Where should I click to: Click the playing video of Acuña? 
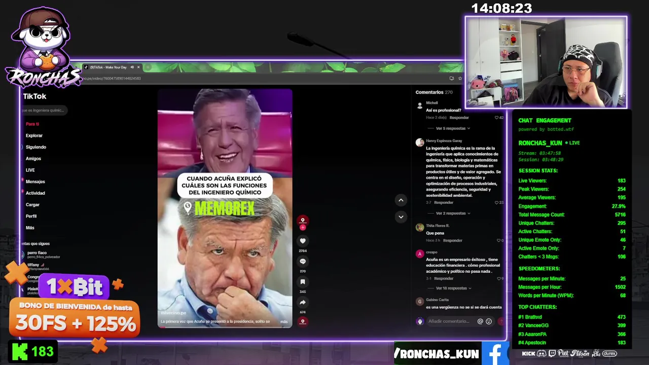pyautogui.click(x=225, y=208)
